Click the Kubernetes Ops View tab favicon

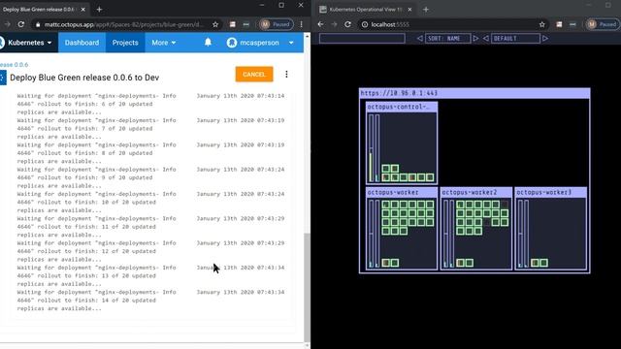pyautogui.click(x=323, y=9)
